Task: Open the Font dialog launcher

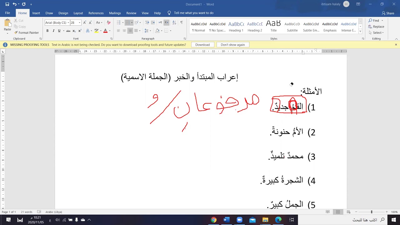Action: (111, 39)
